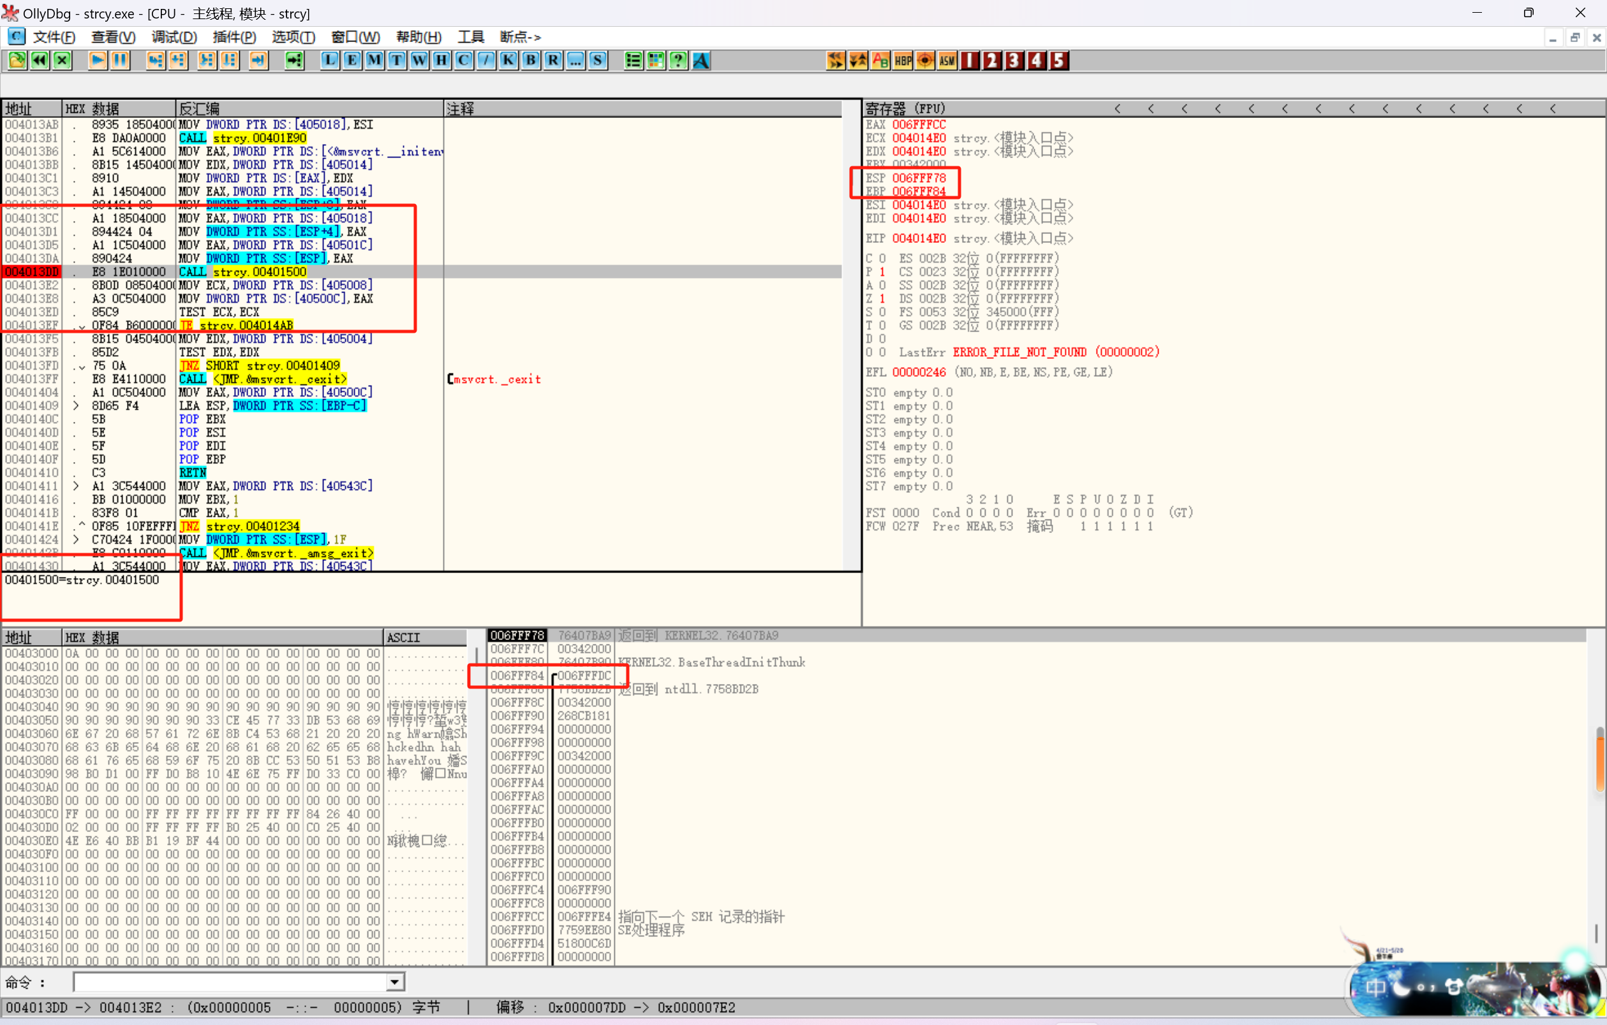Click the red number 3 toolbar button
Screen dimensions: 1607x1025
click(1014, 61)
